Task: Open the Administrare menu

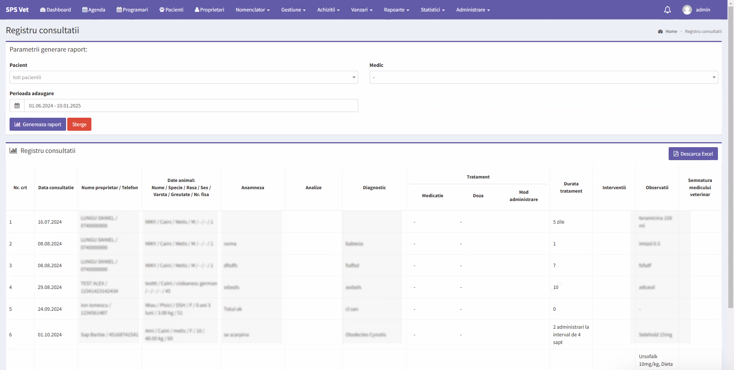Action: pyautogui.click(x=473, y=10)
